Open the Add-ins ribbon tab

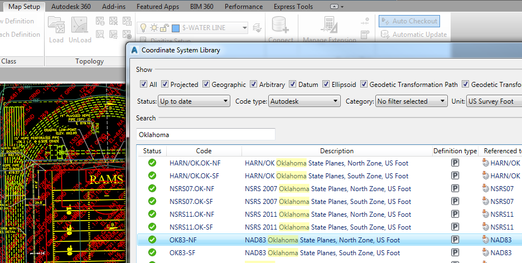coord(114,7)
